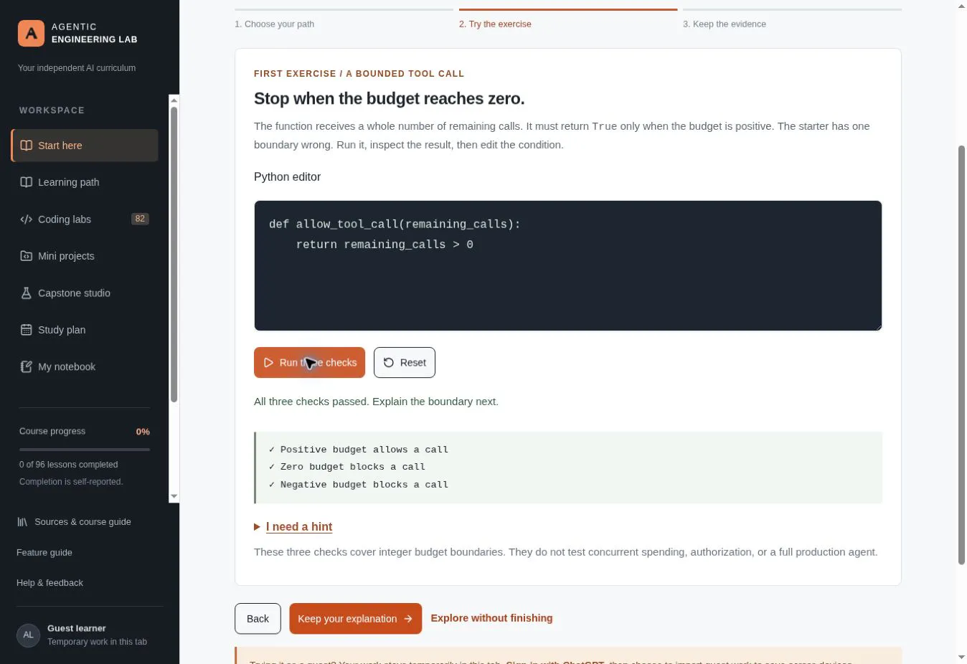Click the def allow_tool_call code line
Viewport: 967px width, 664px height.
395,224
